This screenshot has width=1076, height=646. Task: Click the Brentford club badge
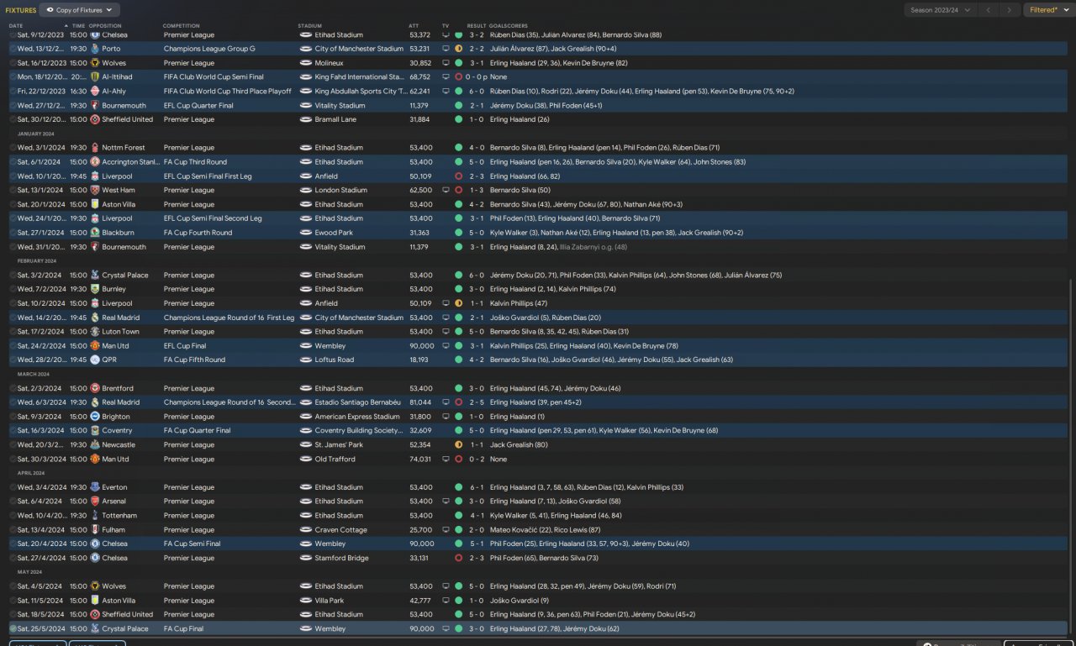pos(95,388)
